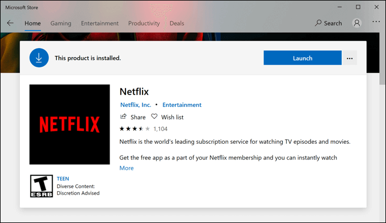Click the ESRB Teen rating badge
386x223 pixels.
pyautogui.click(x=41, y=186)
